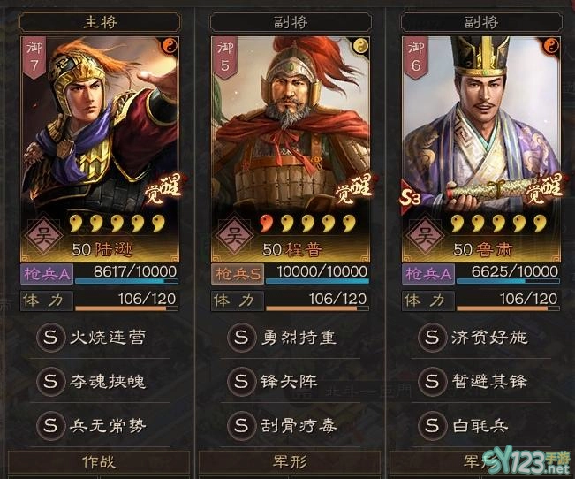Image resolution: width=575 pixels, height=479 pixels.
Task: Open the skill 暂避其锋
Action: click(488, 382)
